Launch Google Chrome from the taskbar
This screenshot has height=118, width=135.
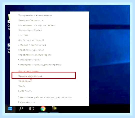coord(43,109)
